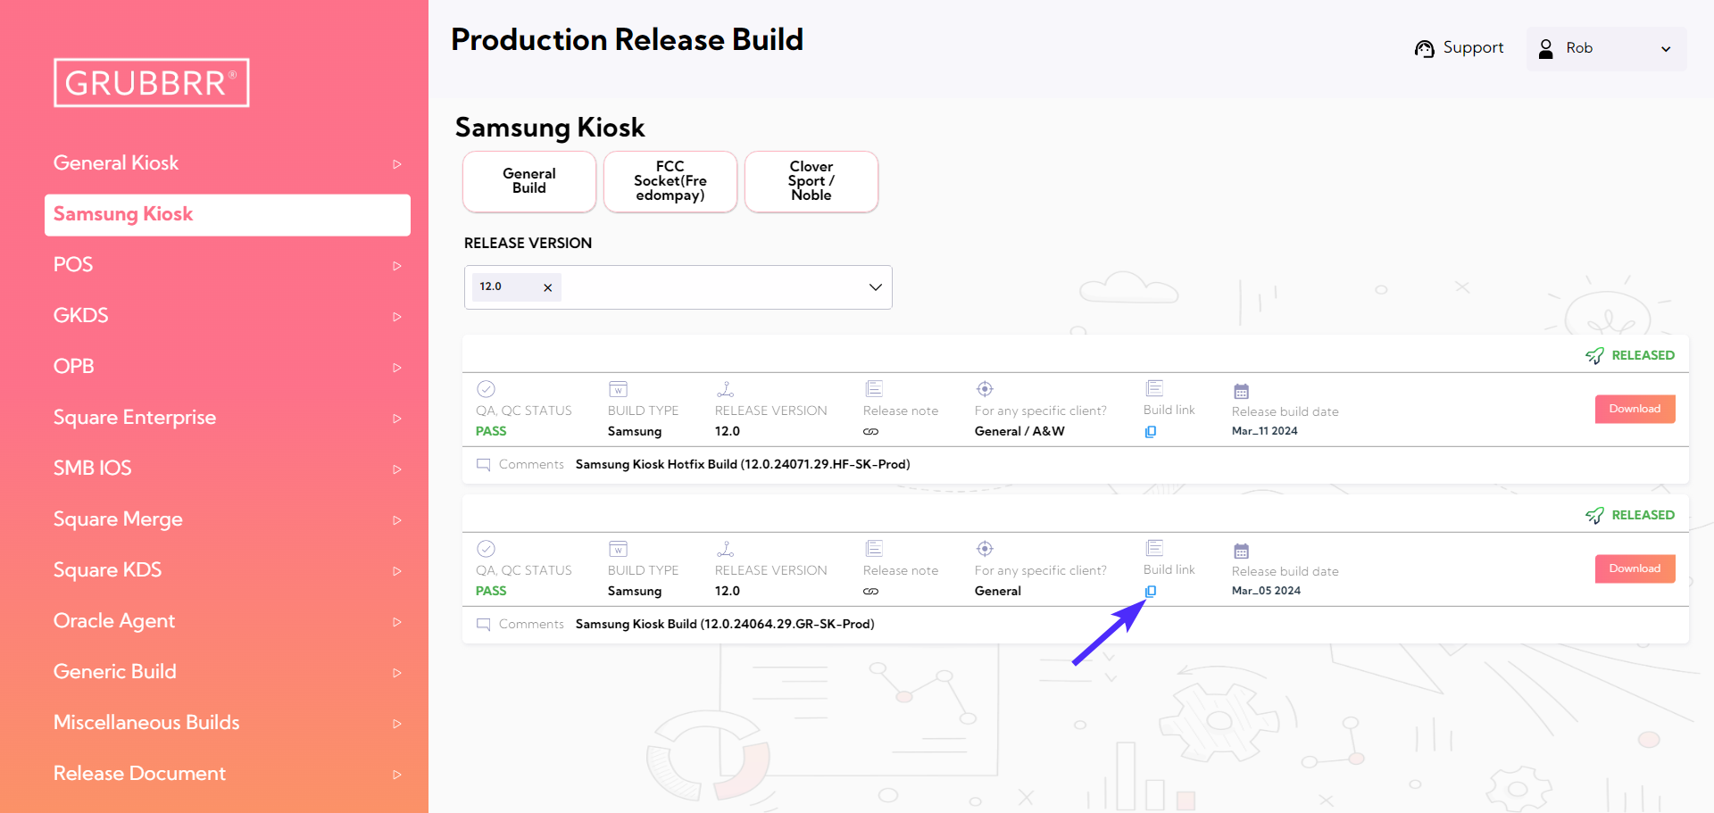Screen dimensions: 1714x813
Task: Select the Clover Sport / Noble tab
Action: point(811,181)
